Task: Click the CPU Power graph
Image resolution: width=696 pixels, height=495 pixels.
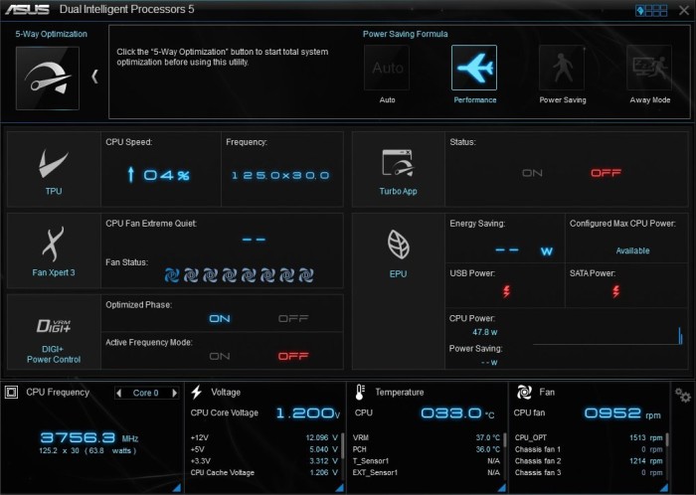Action: 608,336
